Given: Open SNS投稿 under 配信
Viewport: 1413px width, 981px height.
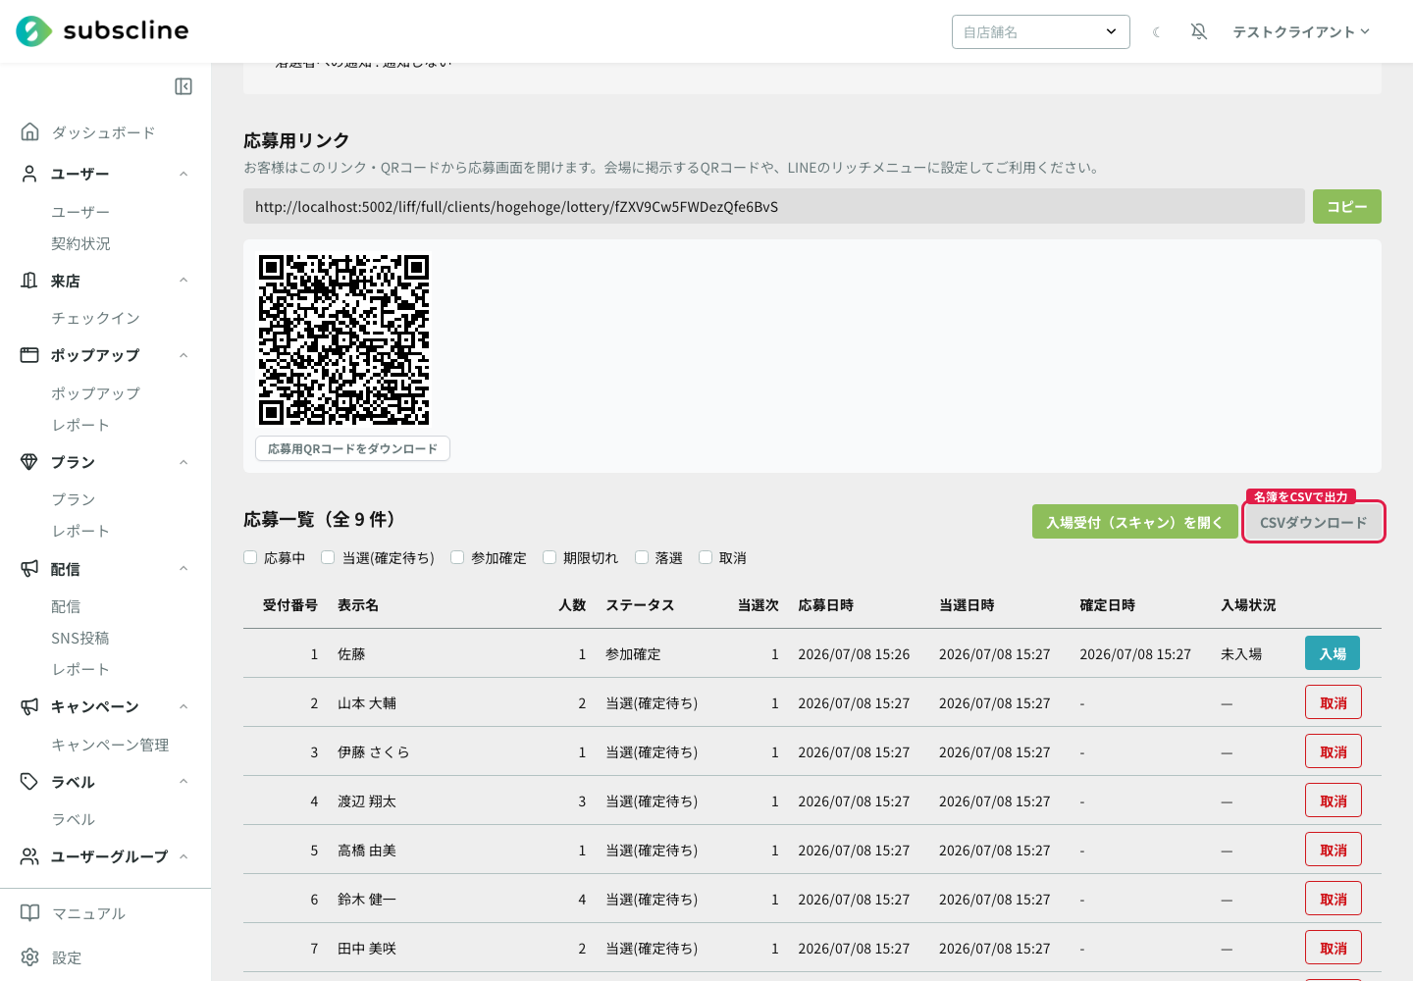Looking at the screenshot, I should click(x=80, y=638).
